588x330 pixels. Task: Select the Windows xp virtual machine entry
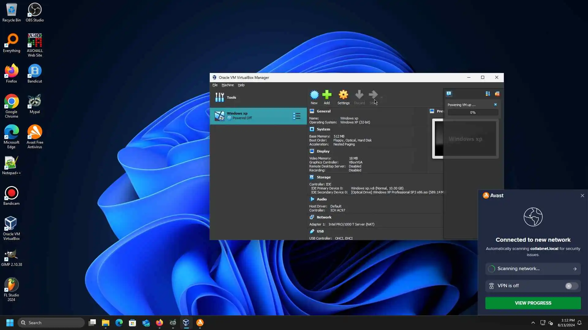[251, 116]
